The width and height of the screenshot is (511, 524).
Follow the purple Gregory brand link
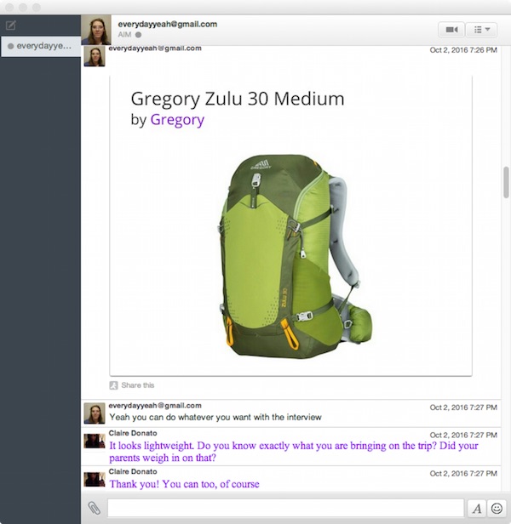click(177, 120)
